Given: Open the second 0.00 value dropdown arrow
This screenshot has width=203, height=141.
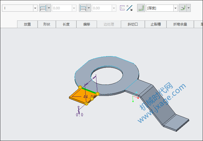Looking at the screenshot, I should click(x=114, y=8).
